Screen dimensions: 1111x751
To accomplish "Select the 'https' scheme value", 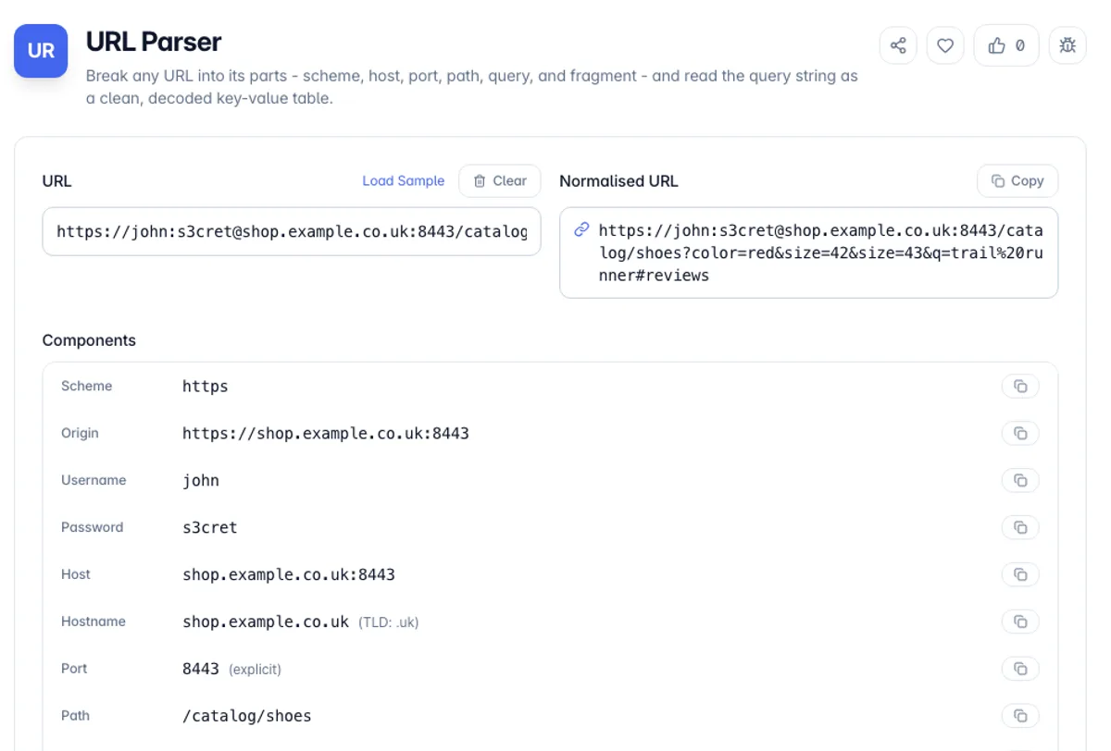I will (x=206, y=387).
